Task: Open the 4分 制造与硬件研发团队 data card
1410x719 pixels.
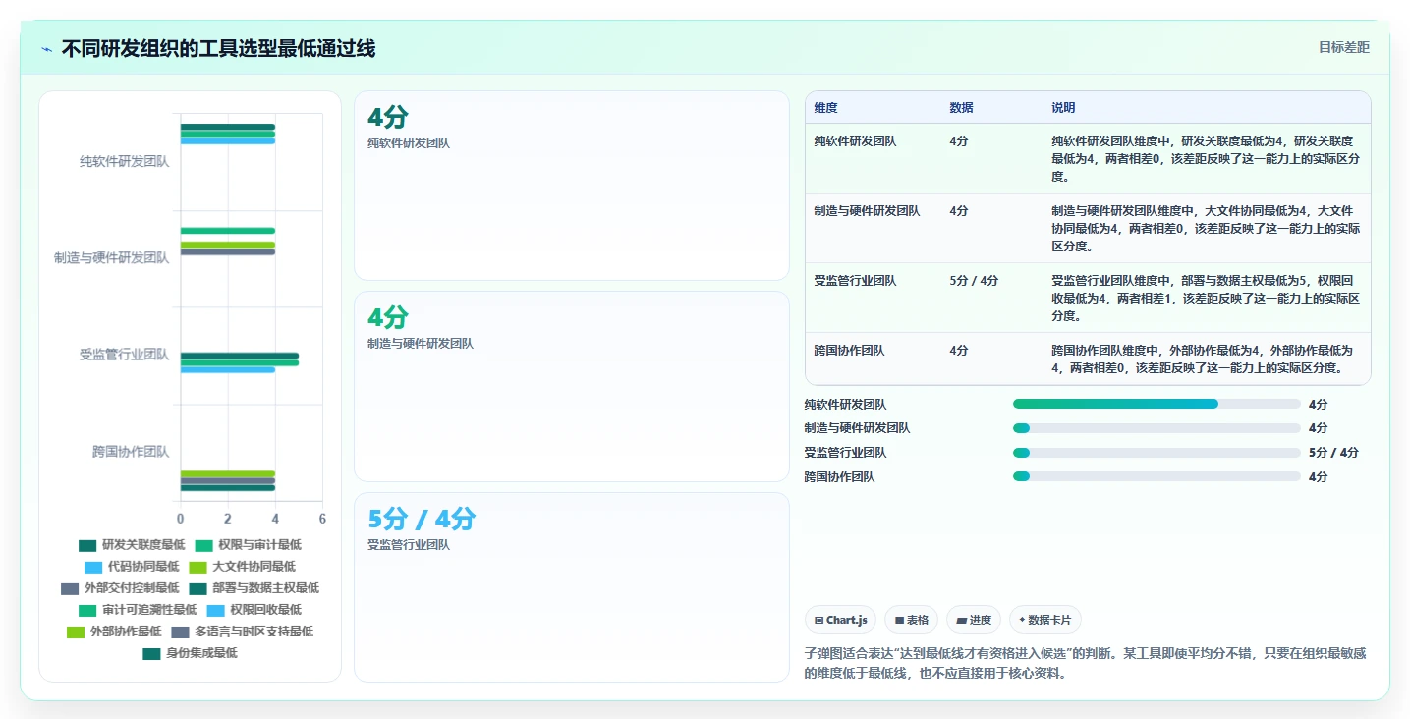Action: (x=572, y=386)
